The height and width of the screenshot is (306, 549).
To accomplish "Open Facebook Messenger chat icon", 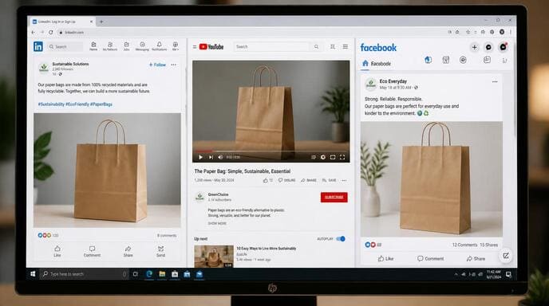I will pyautogui.click(x=489, y=47).
